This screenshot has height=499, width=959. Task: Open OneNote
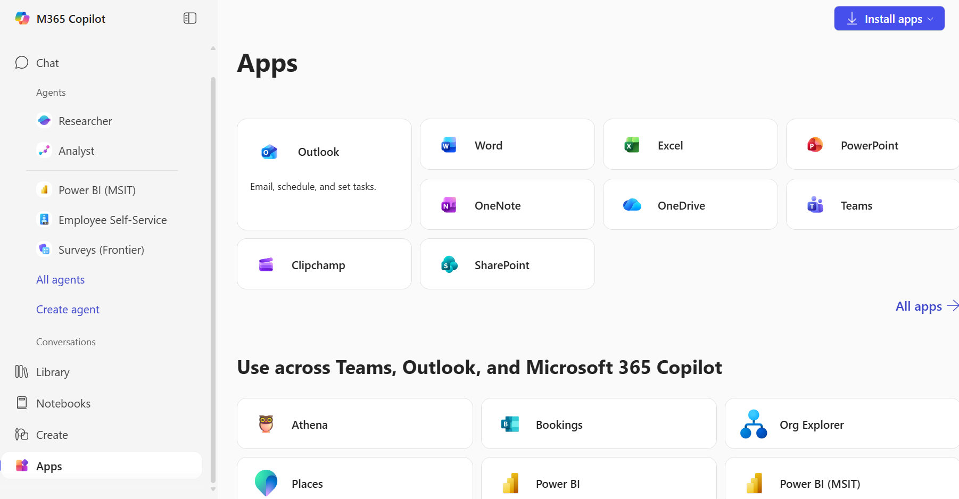[x=507, y=204]
